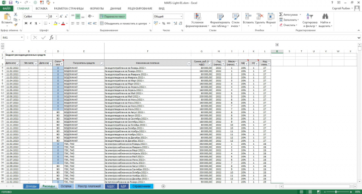Add a new sheet with plus button
Screen dimensions: 362x194
pyautogui.click(x=163, y=186)
